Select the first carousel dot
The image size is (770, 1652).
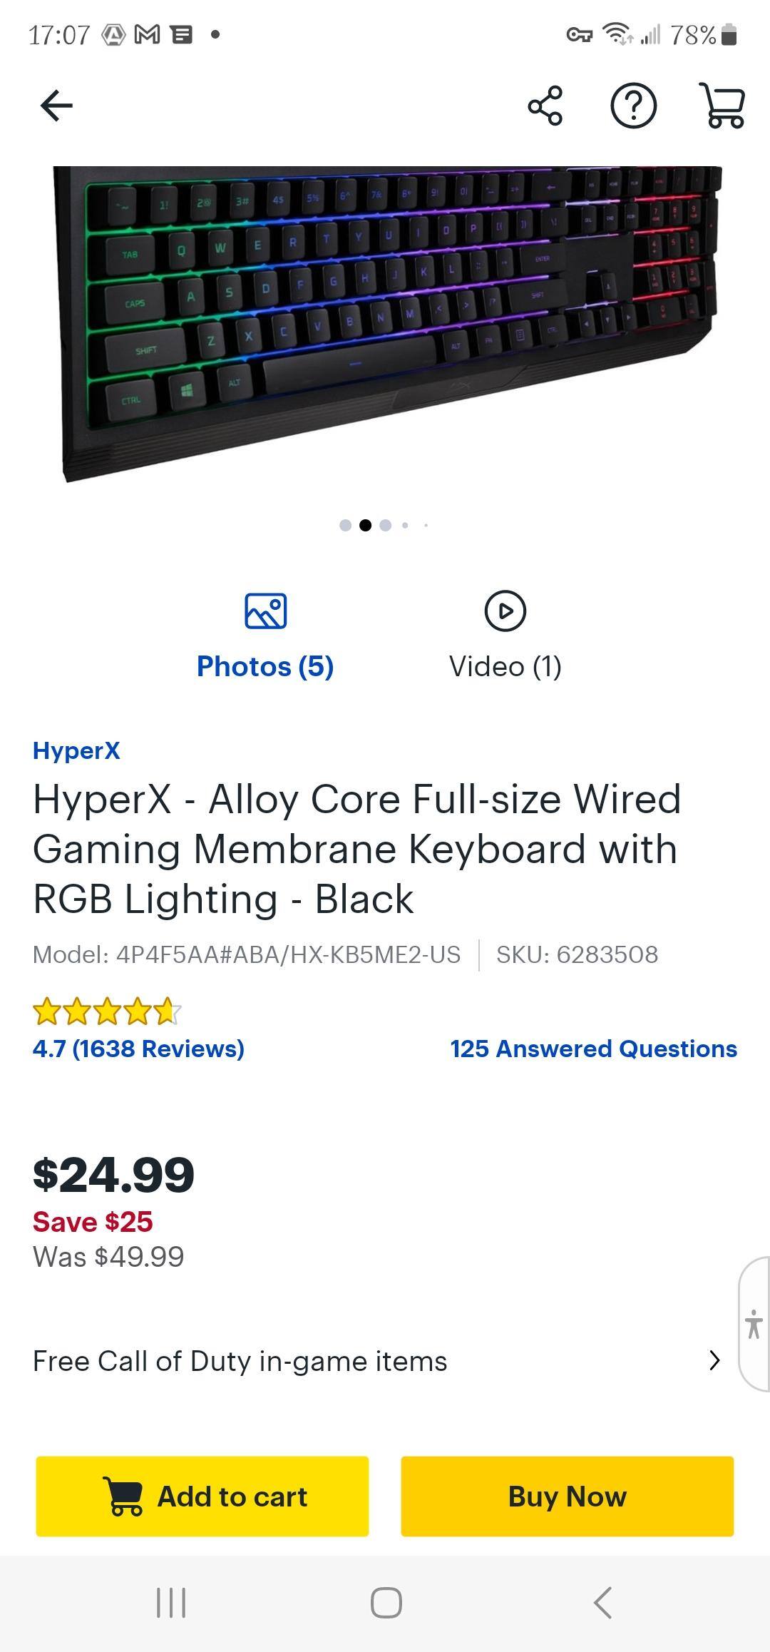pyautogui.click(x=346, y=526)
